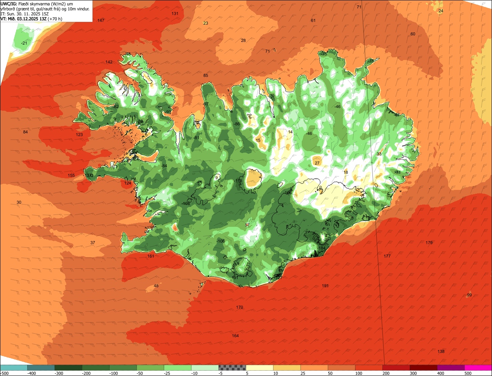Viewport: 492px width, 376px height.
Task: Click the map value '177'
Action: pos(387,256)
